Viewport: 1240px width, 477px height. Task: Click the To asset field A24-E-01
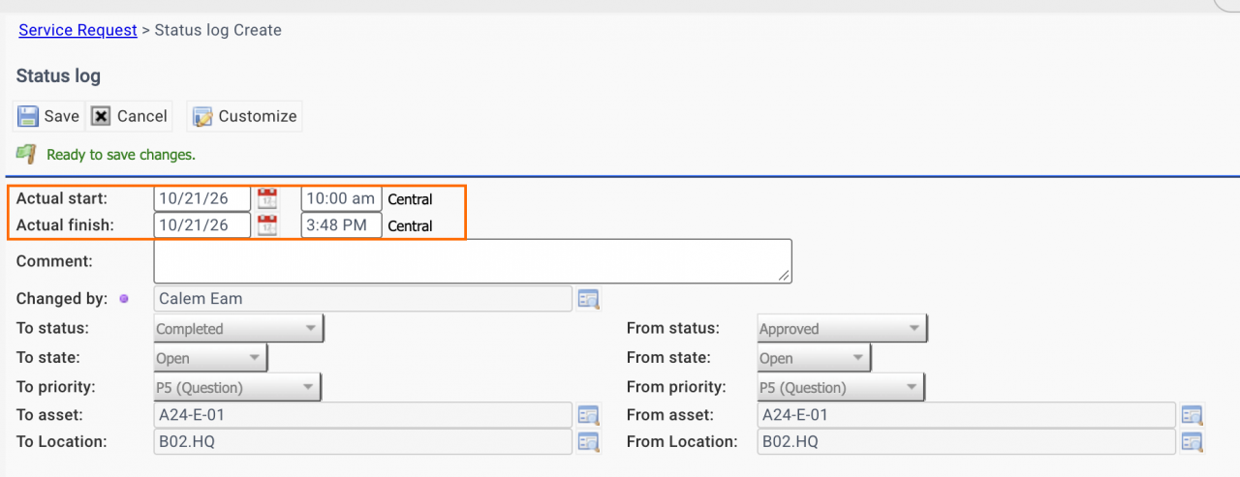pyautogui.click(x=363, y=415)
